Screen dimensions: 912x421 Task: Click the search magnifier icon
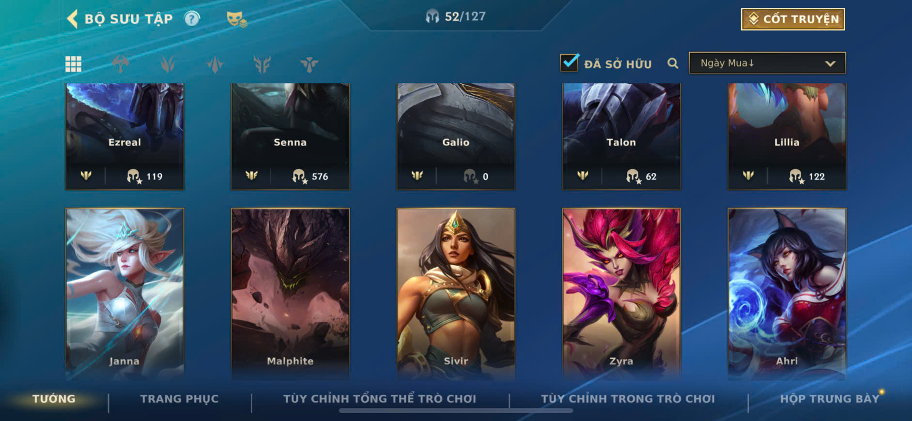673,63
